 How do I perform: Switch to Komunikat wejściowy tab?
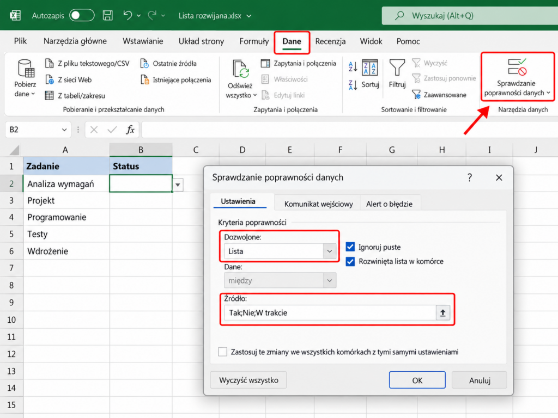click(318, 204)
